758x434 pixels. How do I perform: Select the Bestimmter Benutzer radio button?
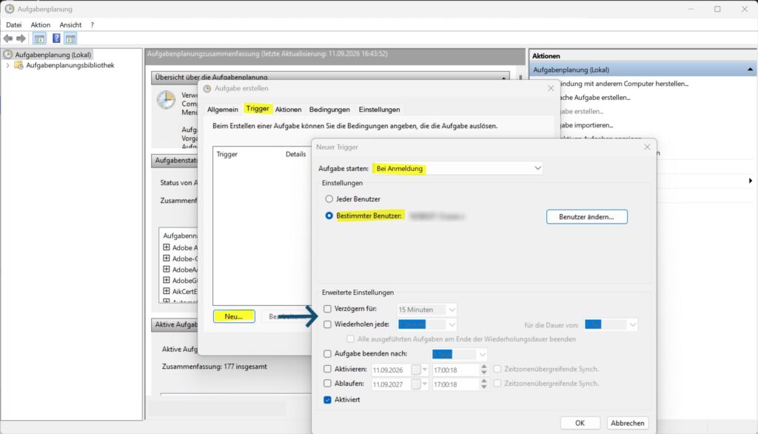[x=329, y=216]
